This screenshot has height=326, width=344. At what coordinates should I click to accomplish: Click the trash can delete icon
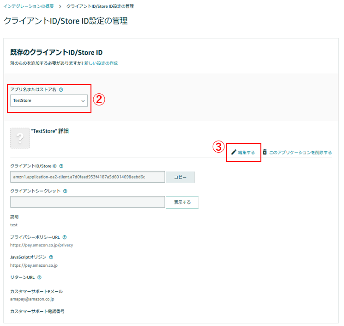pos(265,152)
